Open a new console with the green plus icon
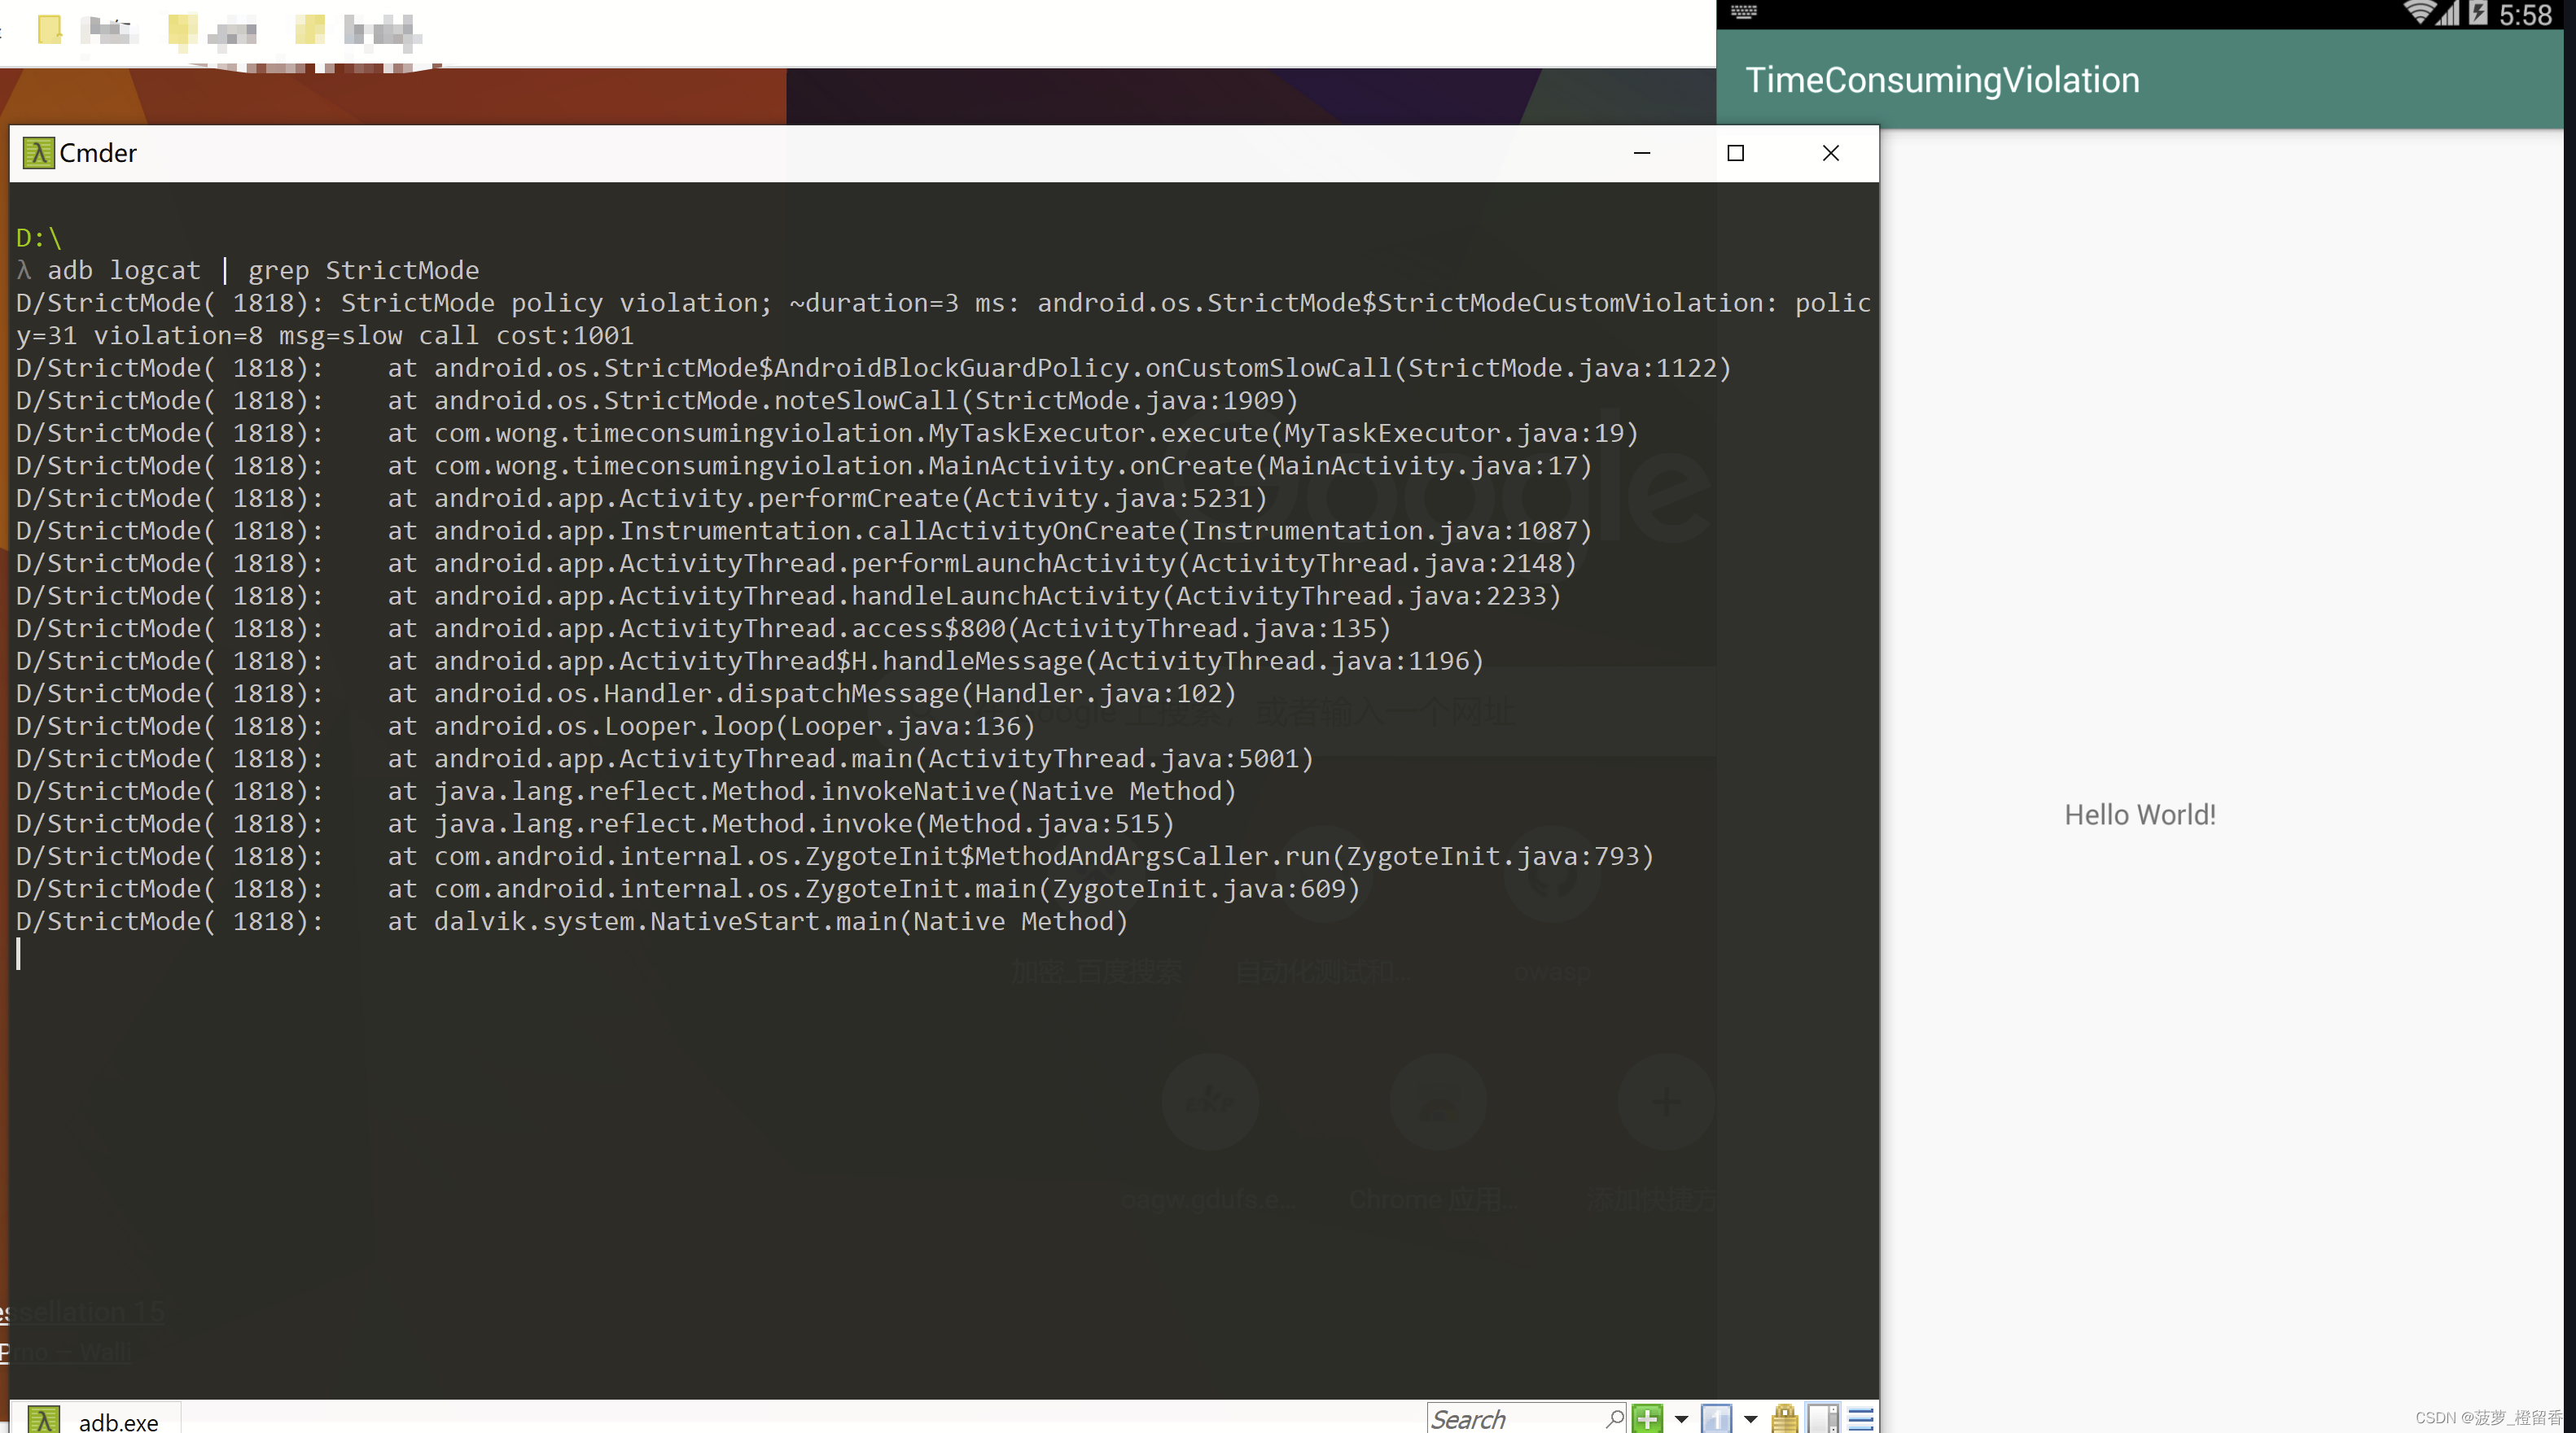Viewport: 2576px width, 1433px height. click(x=1647, y=1418)
